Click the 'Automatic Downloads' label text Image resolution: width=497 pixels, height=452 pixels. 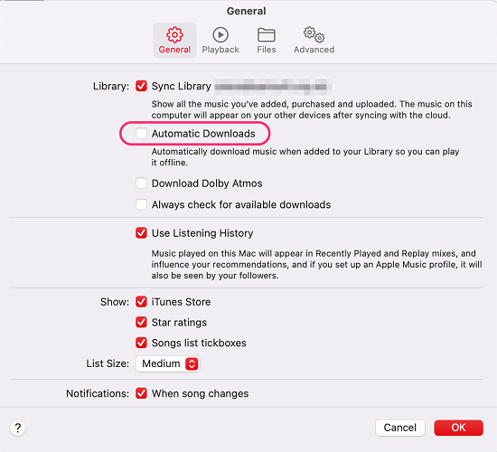tap(203, 134)
